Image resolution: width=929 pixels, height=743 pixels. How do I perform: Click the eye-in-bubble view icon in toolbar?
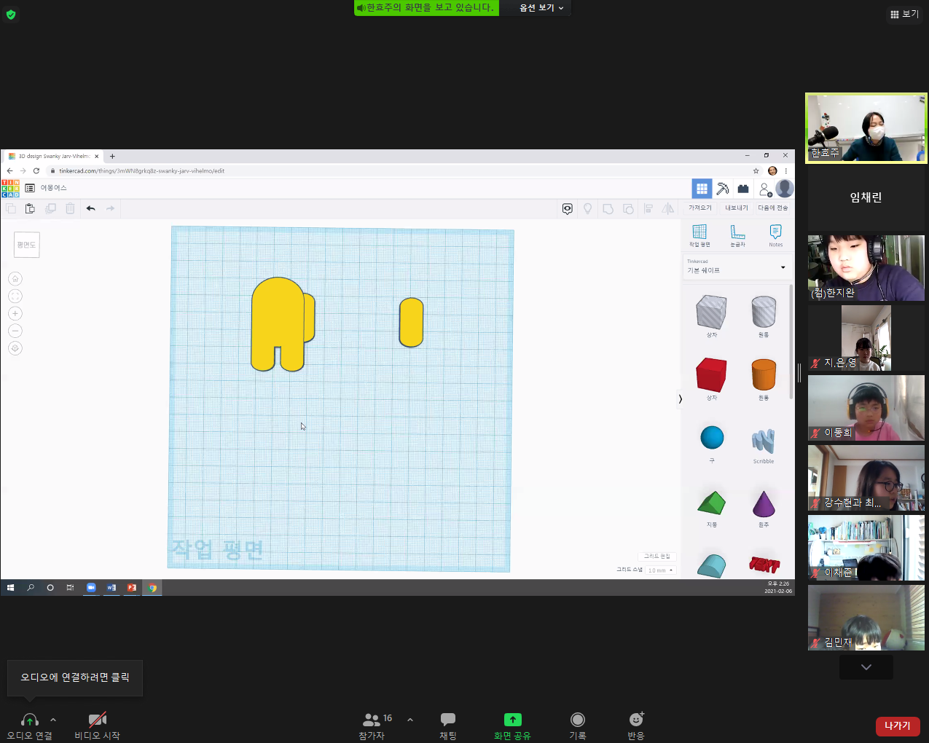pyautogui.click(x=568, y=209)
